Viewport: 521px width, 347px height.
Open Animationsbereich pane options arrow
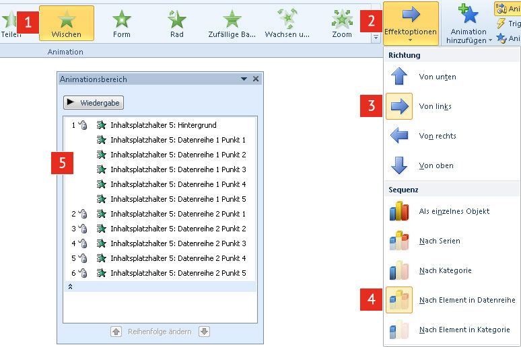[x=244, y=79]
